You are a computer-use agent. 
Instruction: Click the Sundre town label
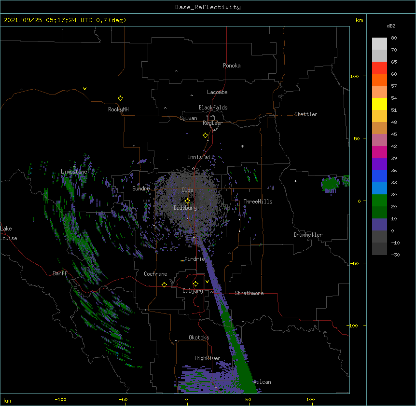(x=141, y=189)
